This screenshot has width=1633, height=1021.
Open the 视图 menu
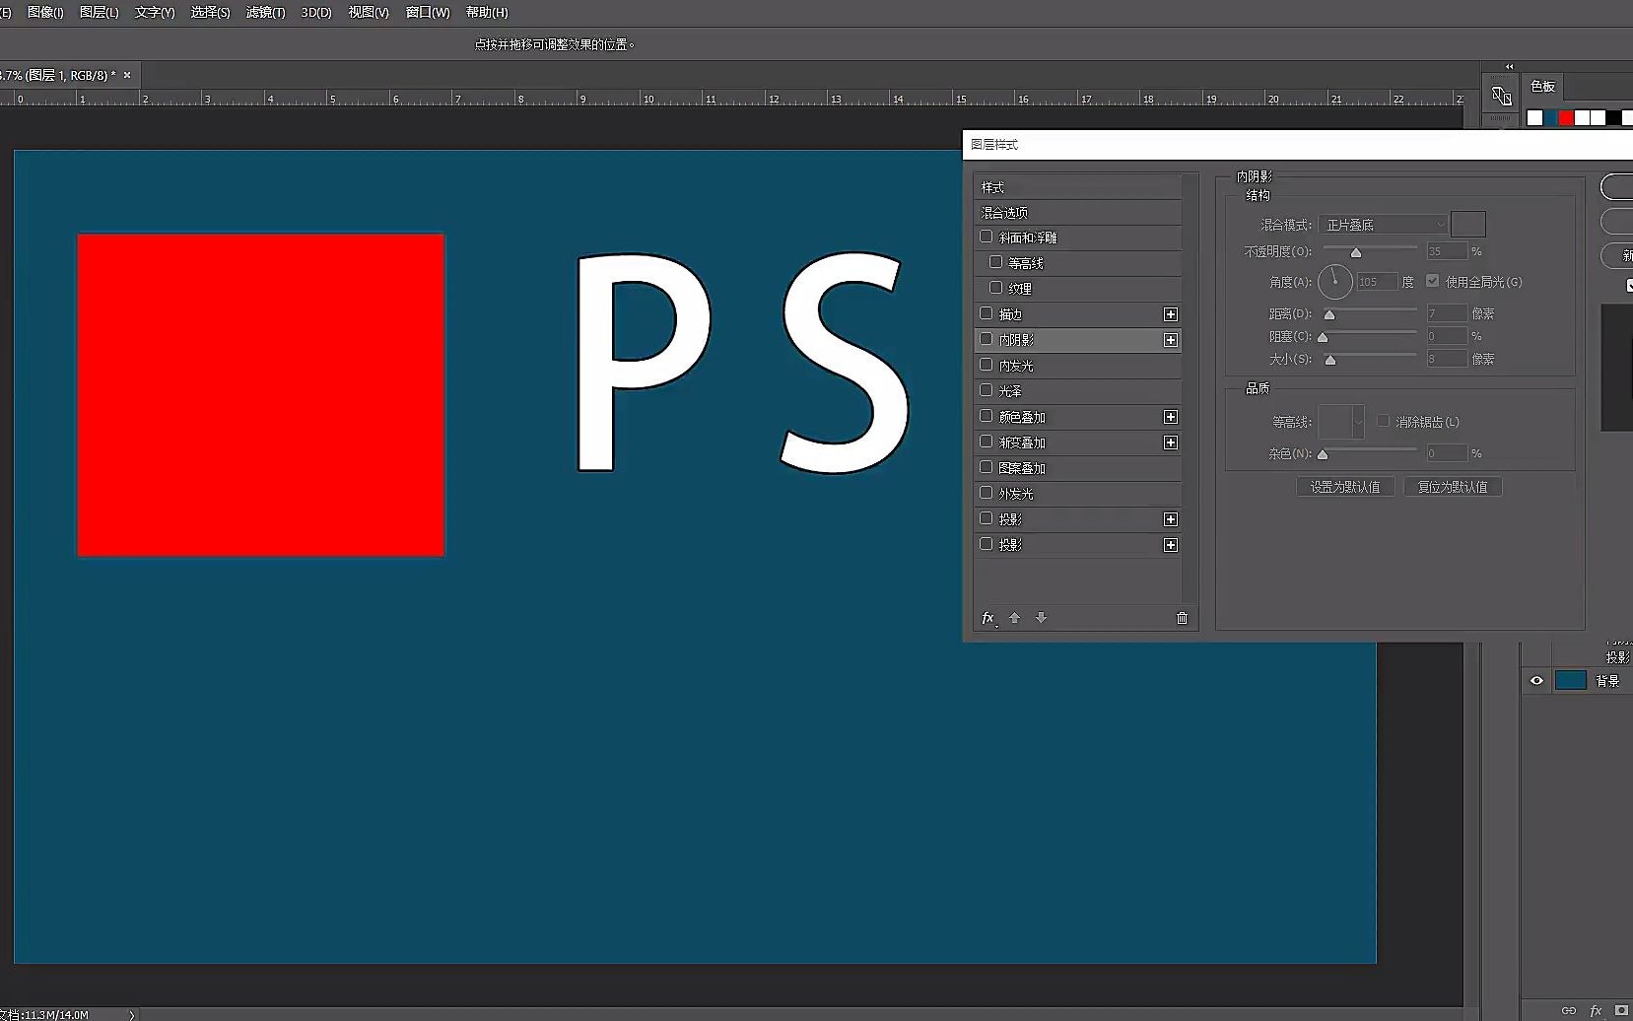(x=369, y=12)
